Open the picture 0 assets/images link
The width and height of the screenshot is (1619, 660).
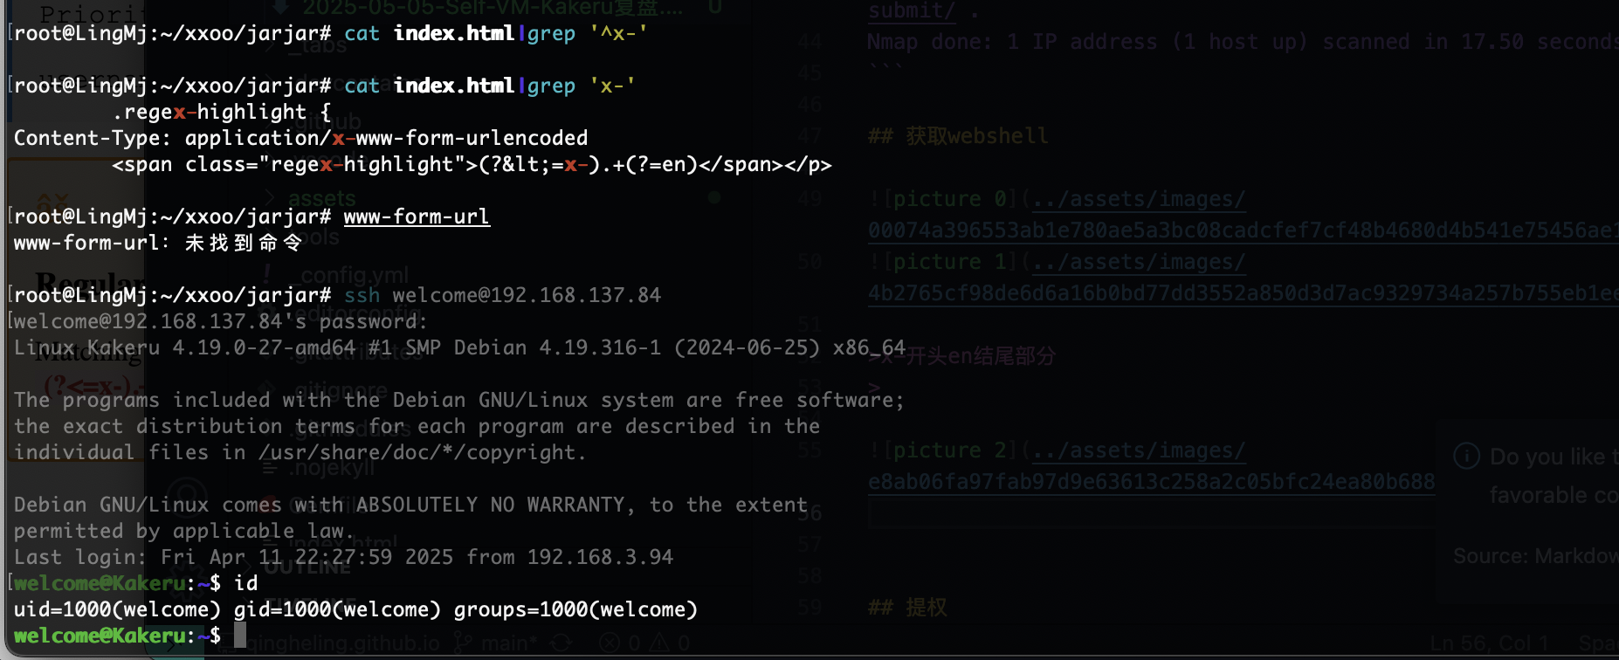tap(1139, 199)
